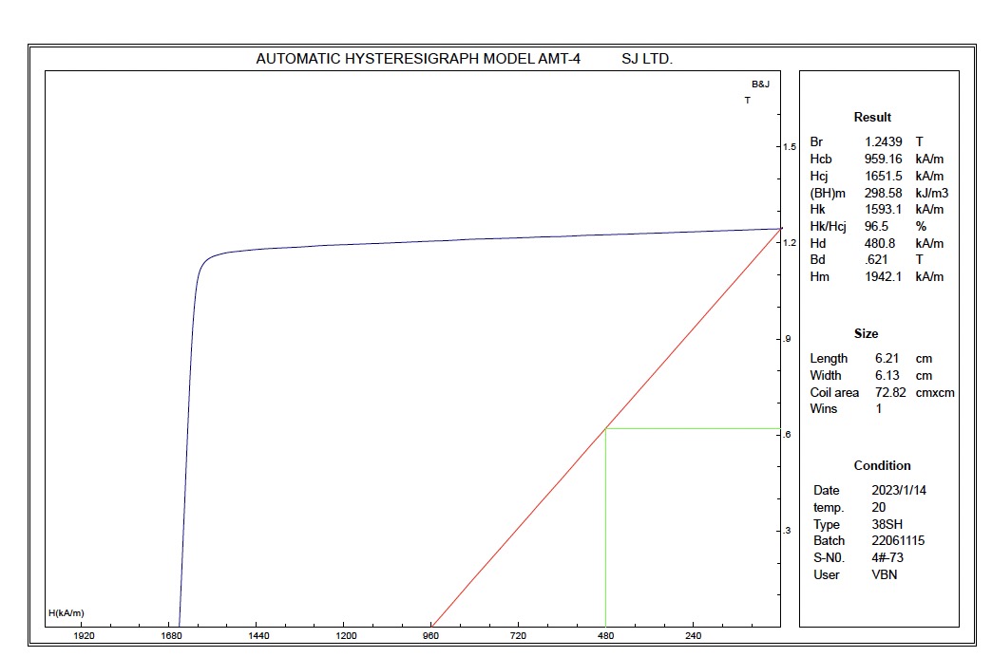Click the Hm value 1942.1
Viewport: 992px width, 657px height.
pos(883,277)
